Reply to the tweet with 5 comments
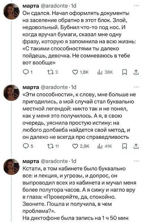143x222 pixels. pyautogui.click(x=28, y=146)
